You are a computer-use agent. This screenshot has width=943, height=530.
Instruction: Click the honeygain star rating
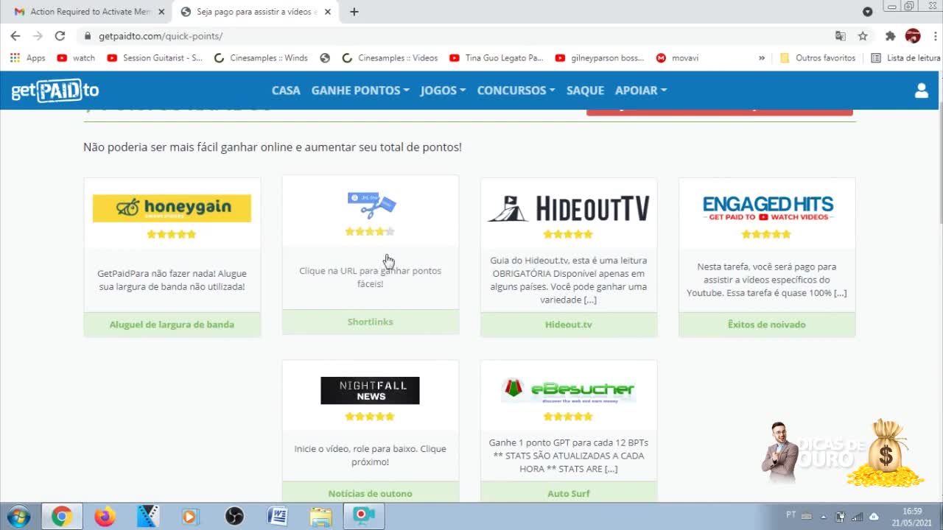point(172,234)
